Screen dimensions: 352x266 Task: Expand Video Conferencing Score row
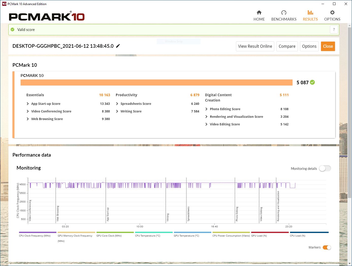28,111
